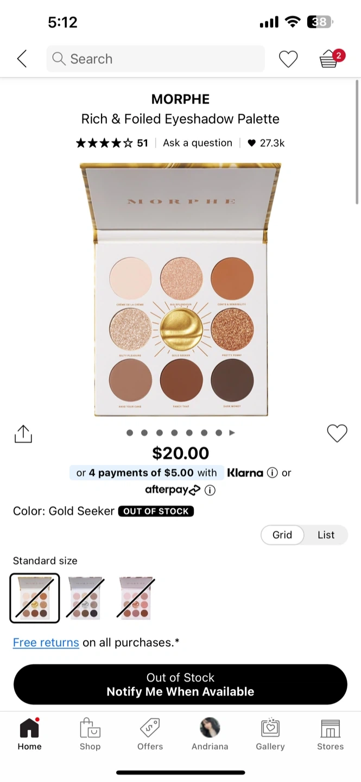Open Afterpay info icon
361x782 pixels.
coord(210,490)
